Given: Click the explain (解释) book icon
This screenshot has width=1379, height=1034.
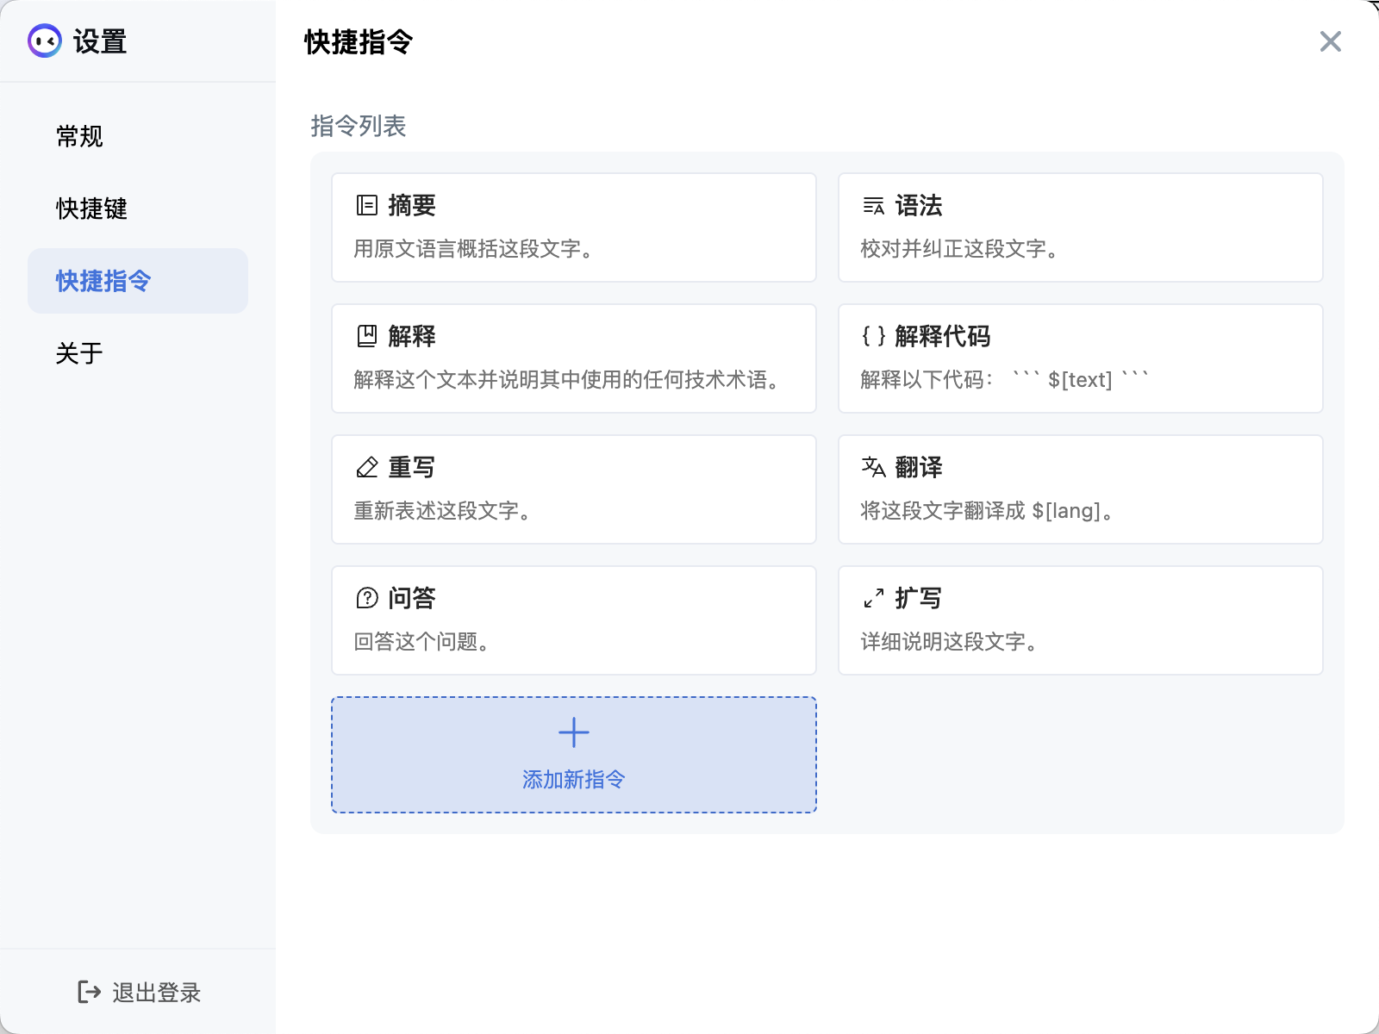Looking at the screenshot, I should 367,336.
